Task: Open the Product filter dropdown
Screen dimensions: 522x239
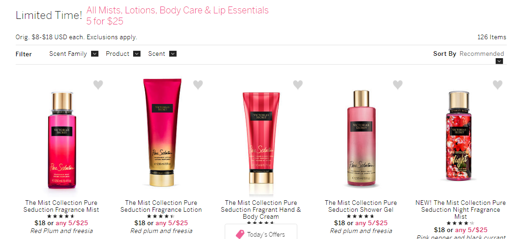Action: point(137,54)
